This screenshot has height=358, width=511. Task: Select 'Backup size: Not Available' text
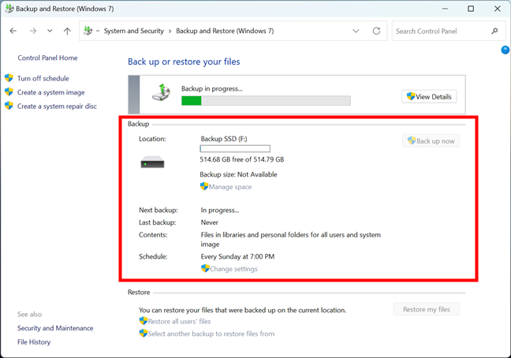point(239,174)
